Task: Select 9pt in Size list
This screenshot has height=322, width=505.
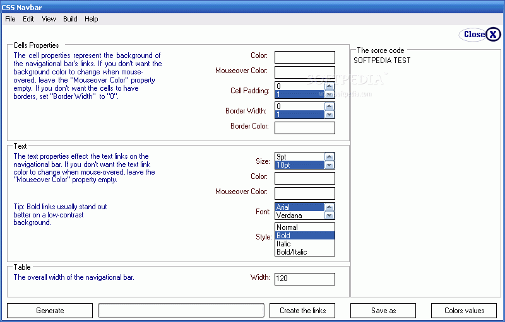Action: 299,156
